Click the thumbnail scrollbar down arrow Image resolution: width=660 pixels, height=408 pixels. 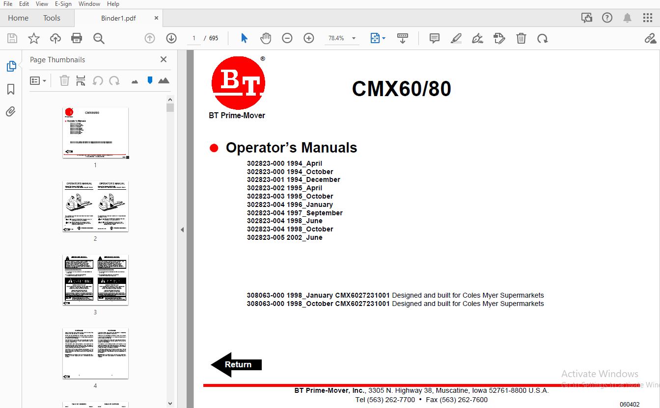pos(170,404)
